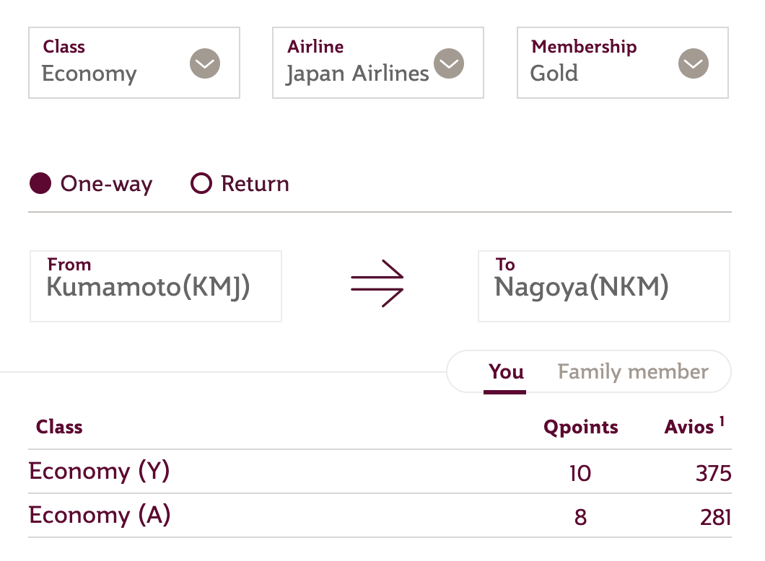
Task: Click the Qpoints column header
Action: point(580,427)
